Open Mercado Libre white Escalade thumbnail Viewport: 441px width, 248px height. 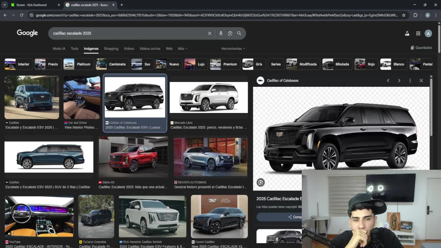208,97
